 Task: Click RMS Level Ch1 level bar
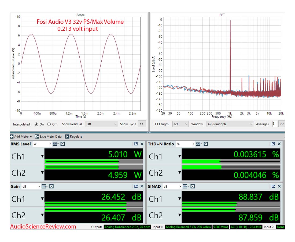94,161
